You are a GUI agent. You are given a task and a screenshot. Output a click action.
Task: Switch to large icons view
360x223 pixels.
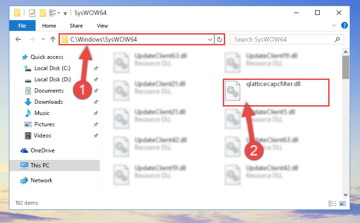[343, 203]
